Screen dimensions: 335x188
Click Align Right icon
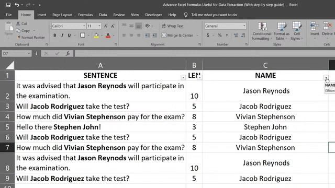pos(138,35)
